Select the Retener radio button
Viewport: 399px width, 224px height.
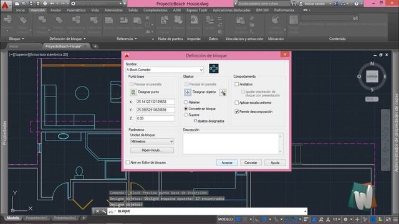(186, 102)
